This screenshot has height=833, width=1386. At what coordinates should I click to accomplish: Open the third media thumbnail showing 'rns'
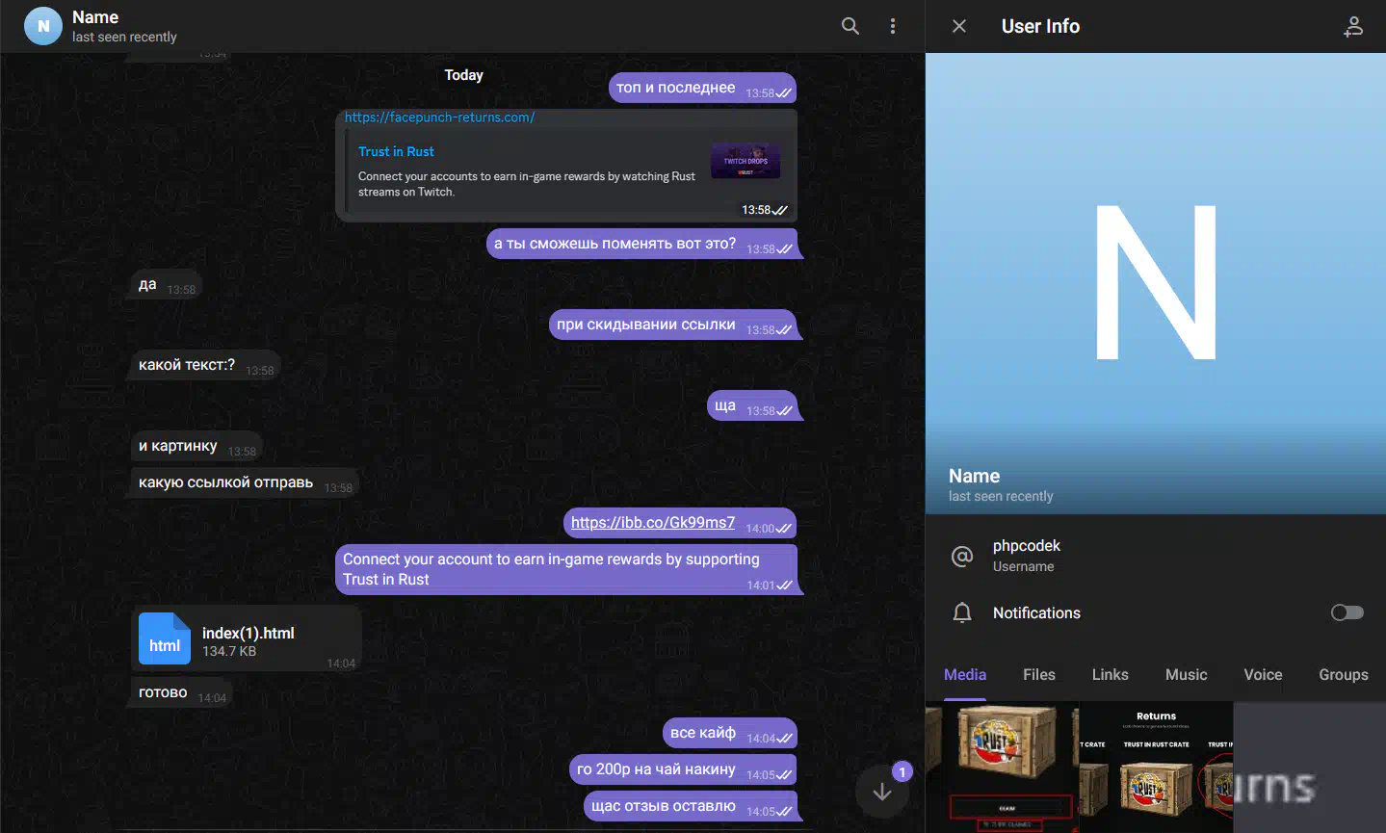1310,768
